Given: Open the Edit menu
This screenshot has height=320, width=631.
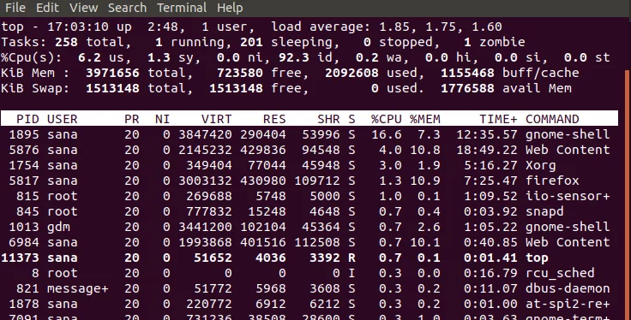Looking at the screenshot, I should 47,8.
